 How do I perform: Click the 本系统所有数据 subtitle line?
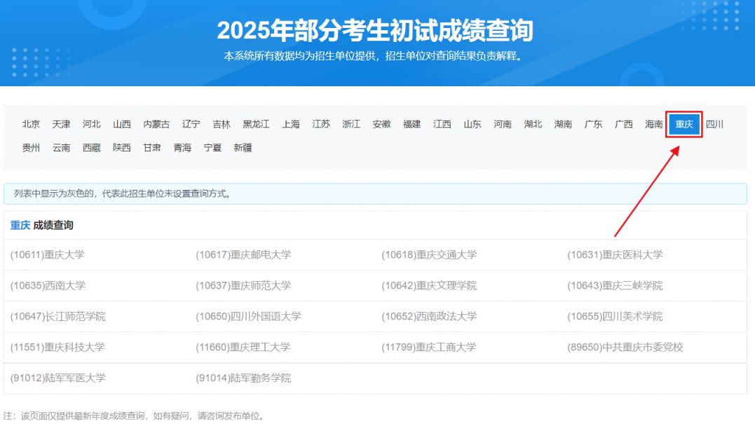pos(373,56)
